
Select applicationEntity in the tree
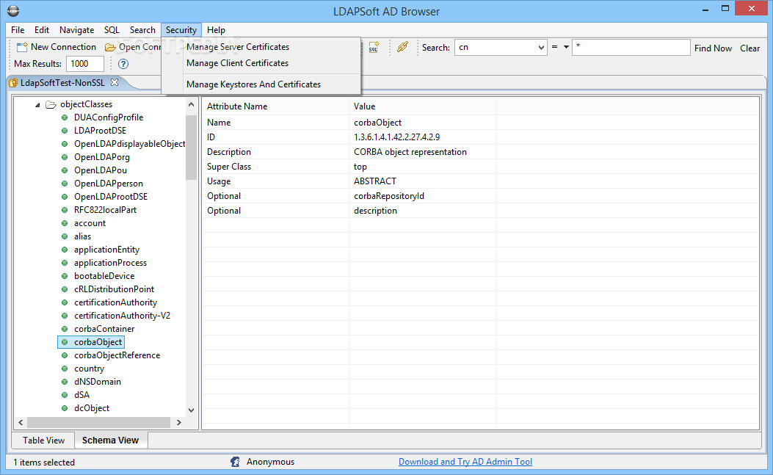107,250
